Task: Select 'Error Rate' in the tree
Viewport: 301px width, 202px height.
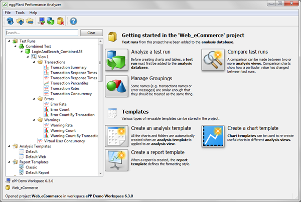Action: coord(58,104)
